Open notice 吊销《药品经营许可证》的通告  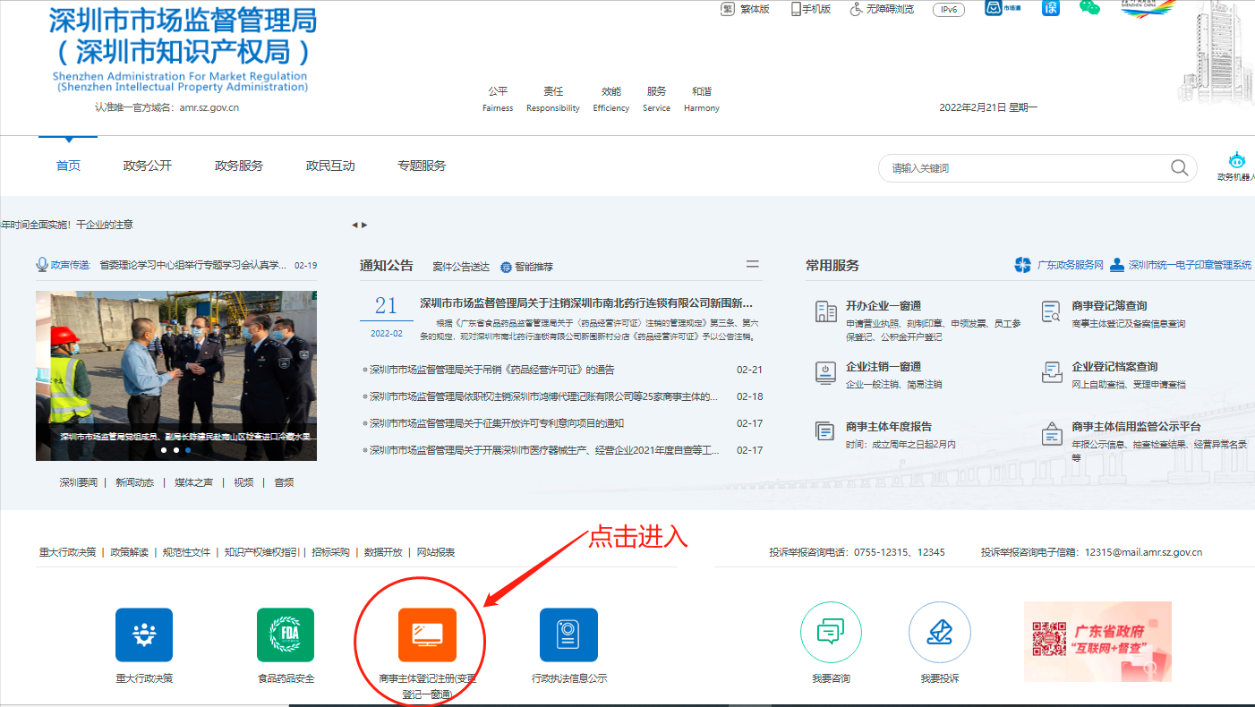click(491, 370)
